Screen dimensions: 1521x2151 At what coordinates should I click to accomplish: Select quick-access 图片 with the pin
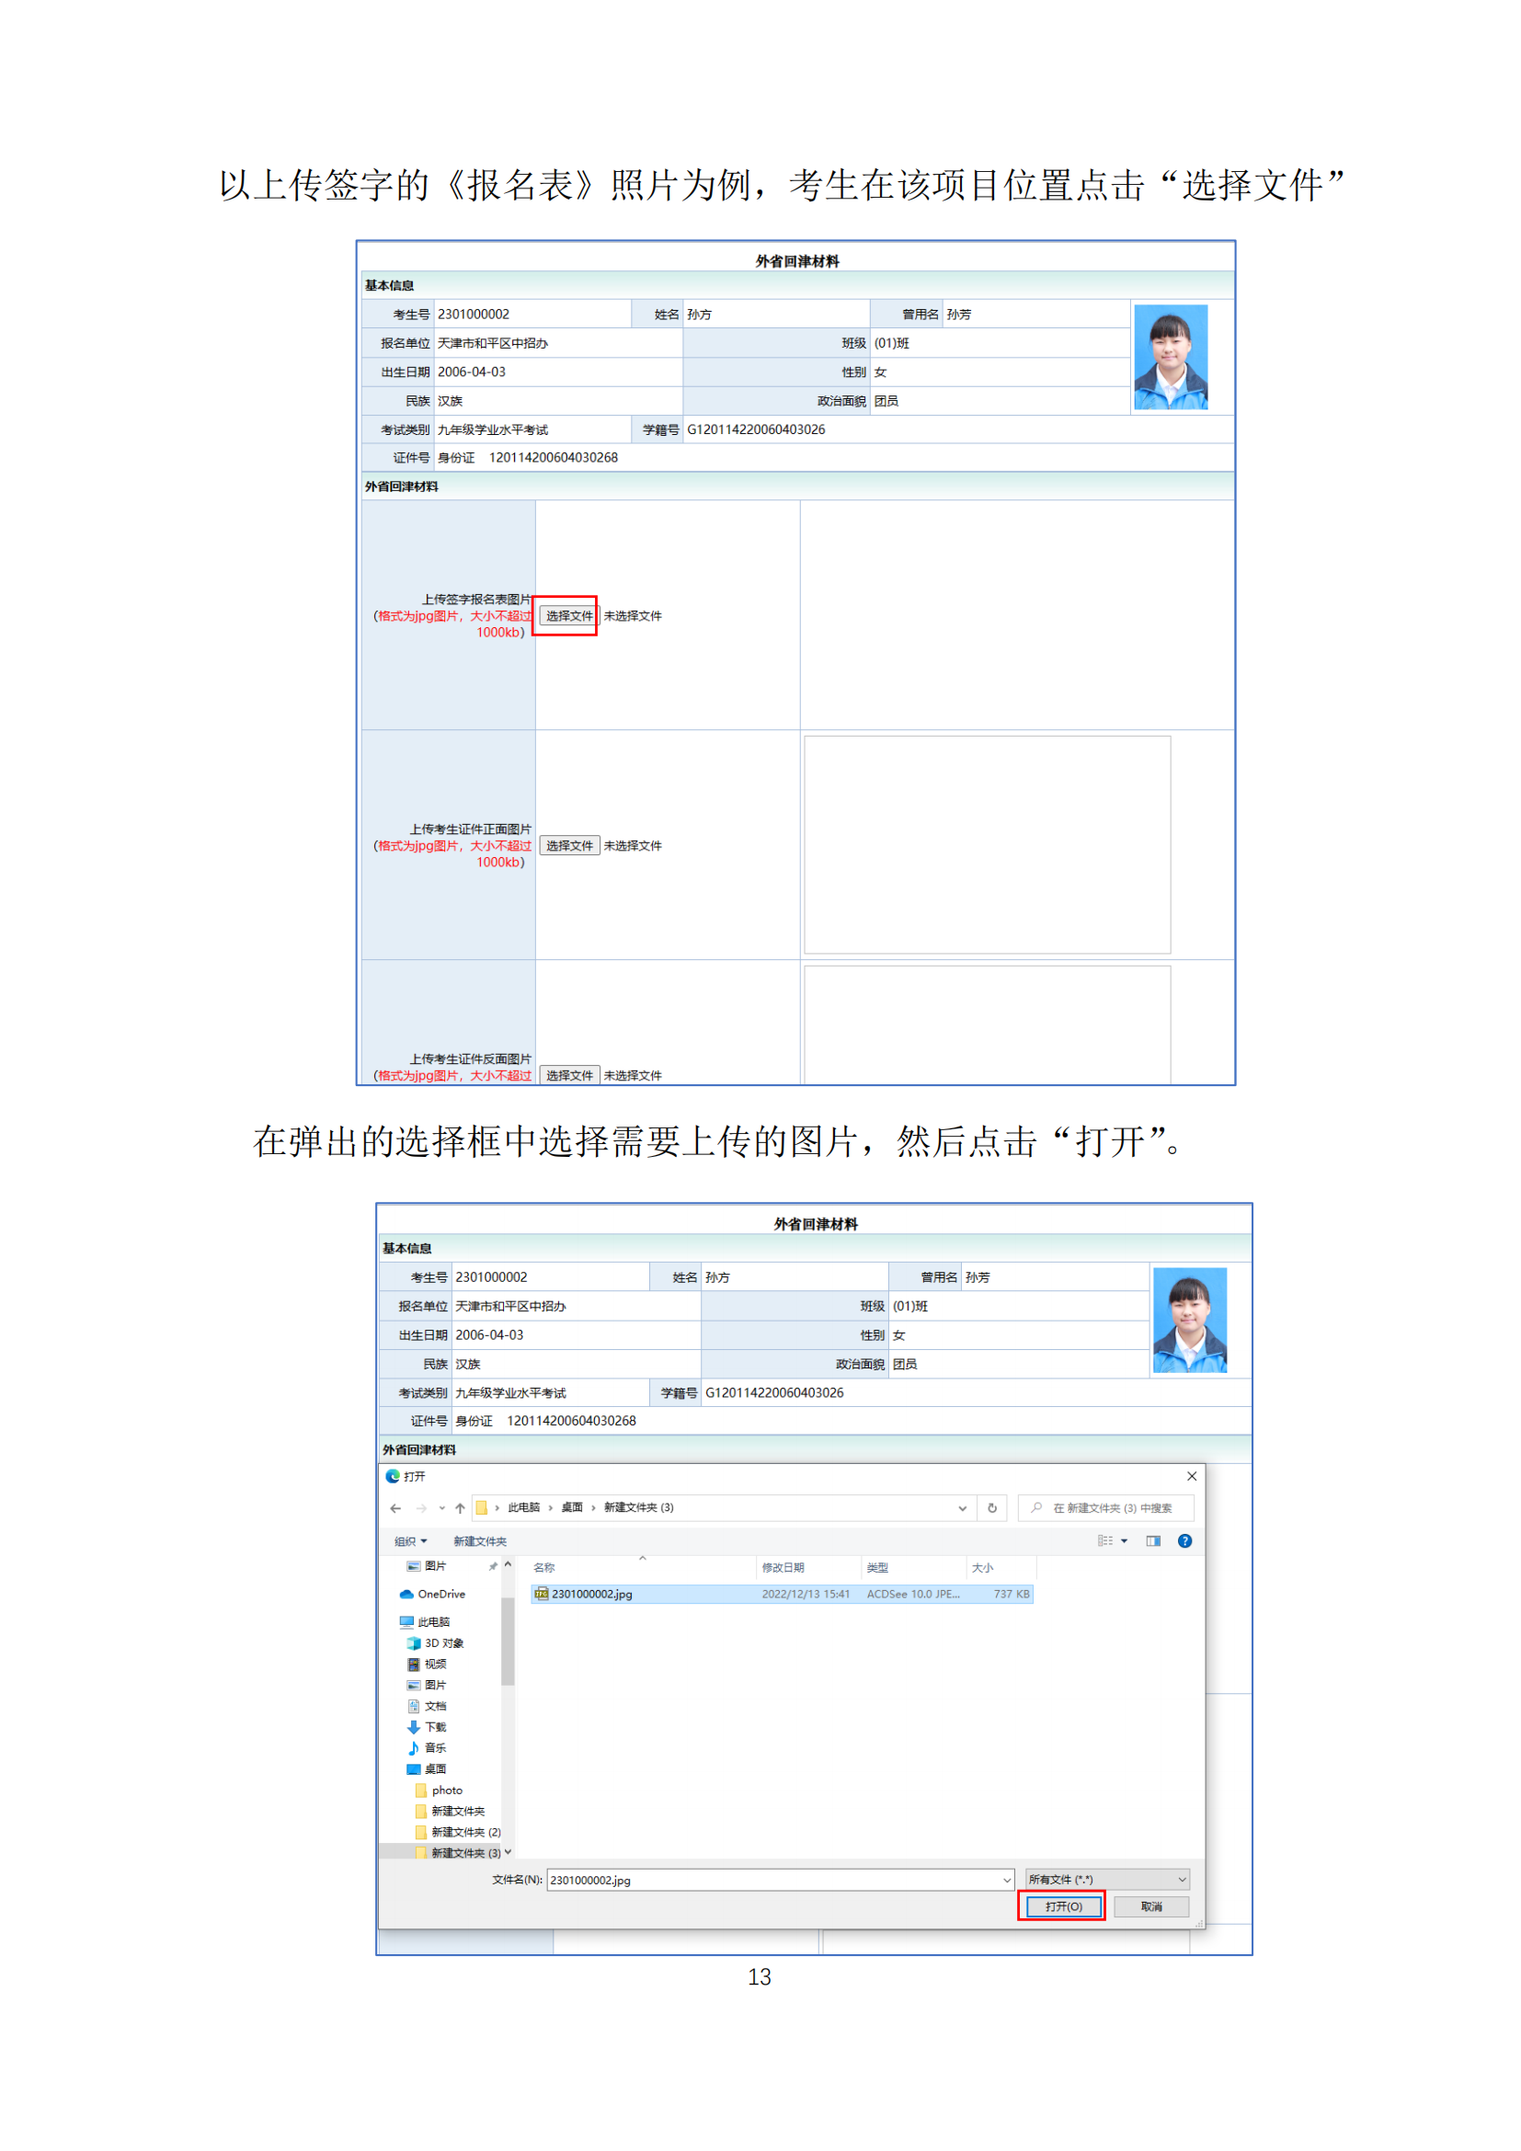(x=435, y=1566)
